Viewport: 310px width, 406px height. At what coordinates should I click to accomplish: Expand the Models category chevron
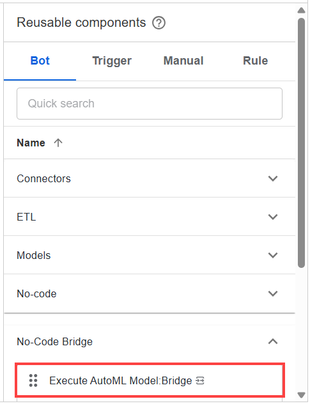point(273,255)
